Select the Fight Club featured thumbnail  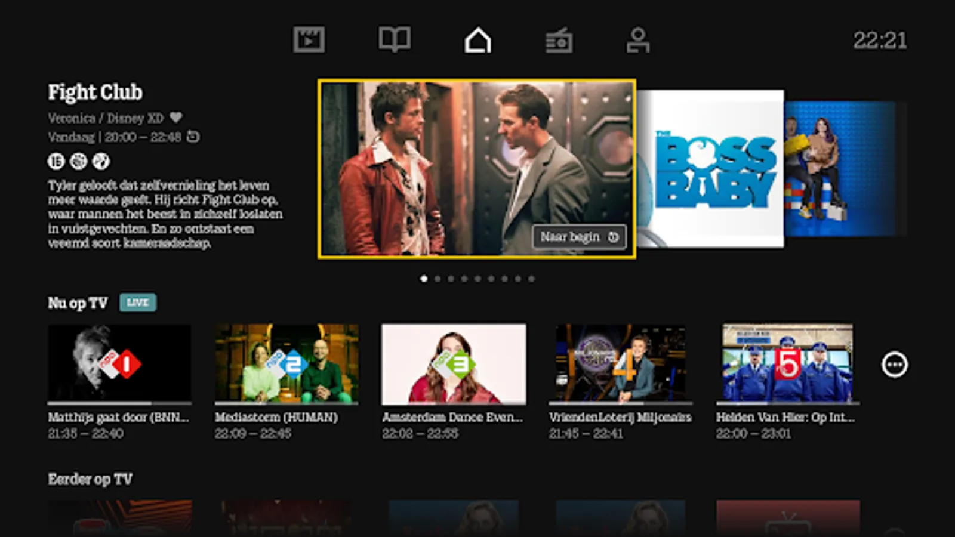point(477,169)
